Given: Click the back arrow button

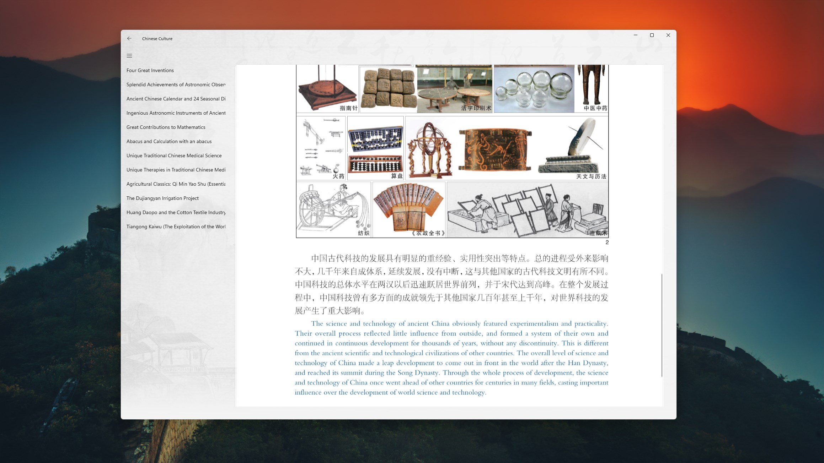Looking at the screenshot, I should 129,38.
